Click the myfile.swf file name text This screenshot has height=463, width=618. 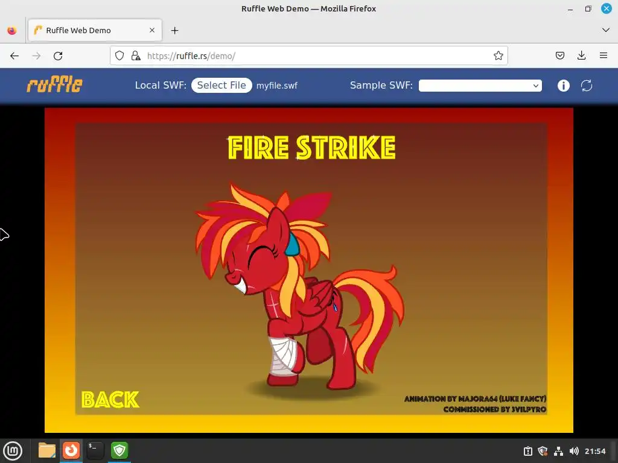(276, 86)
